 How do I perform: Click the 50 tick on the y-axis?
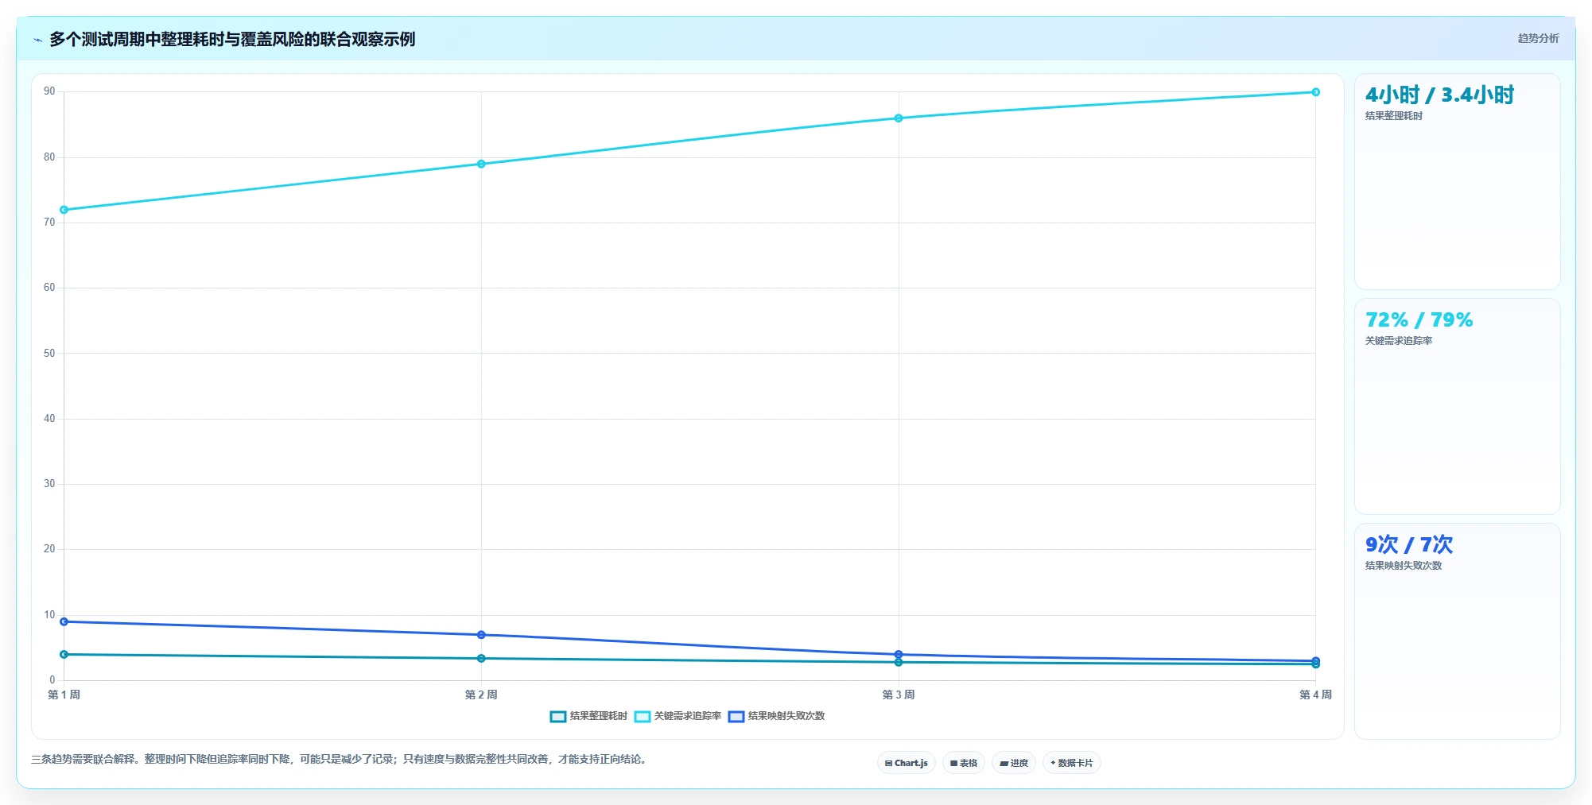(49, 353)
